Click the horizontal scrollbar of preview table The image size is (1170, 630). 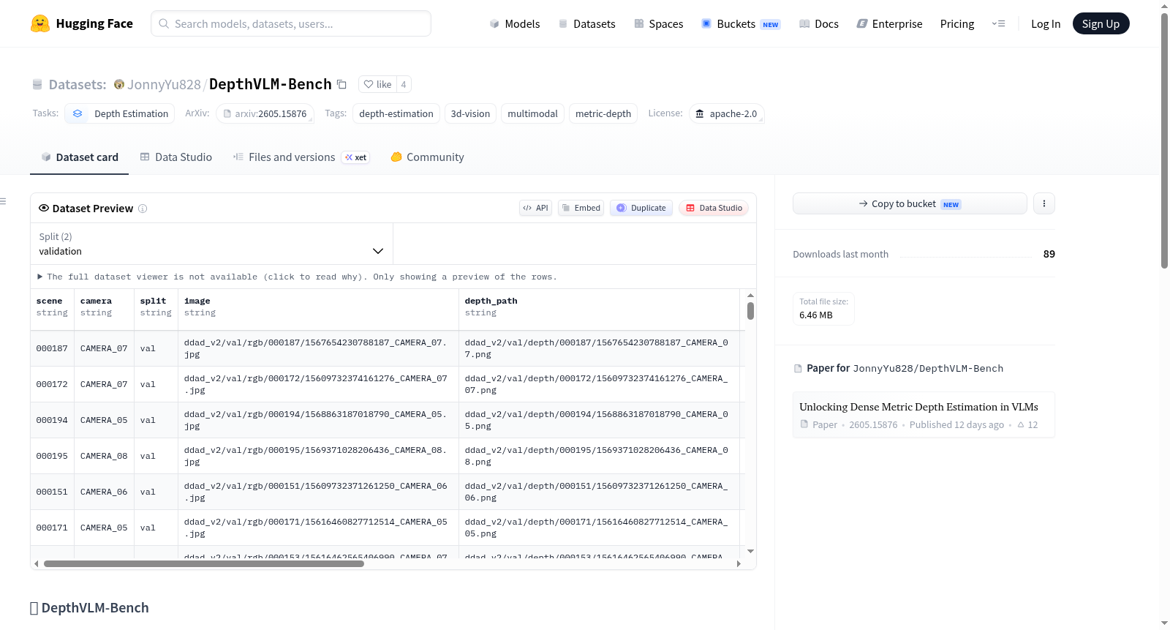point(204,563)
